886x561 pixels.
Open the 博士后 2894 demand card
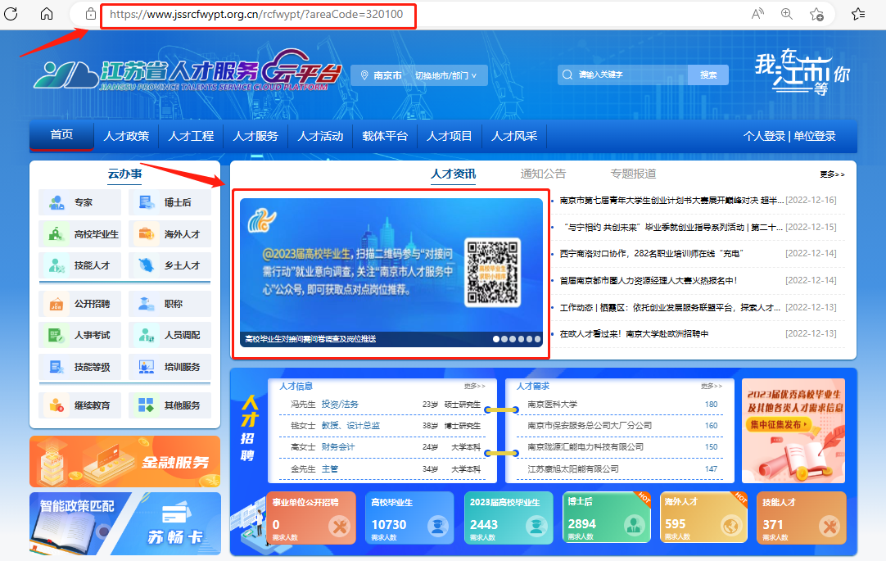[608, 518]
